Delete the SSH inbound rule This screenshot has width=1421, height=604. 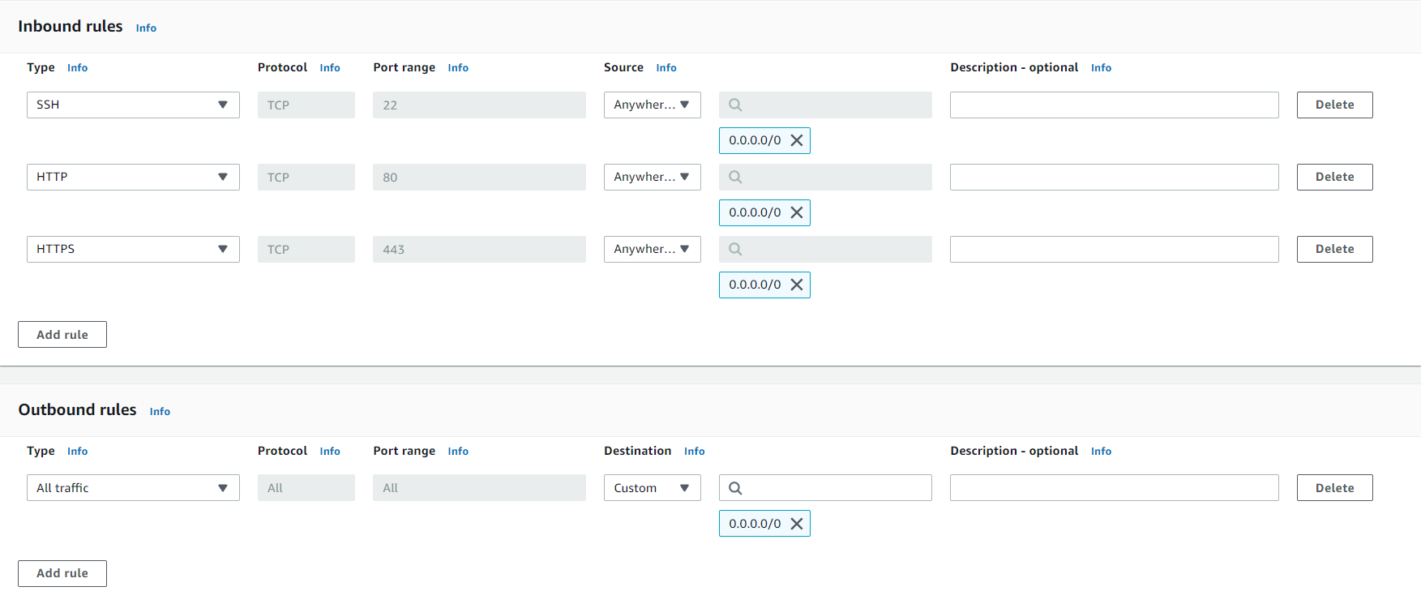coord(1334,105)
